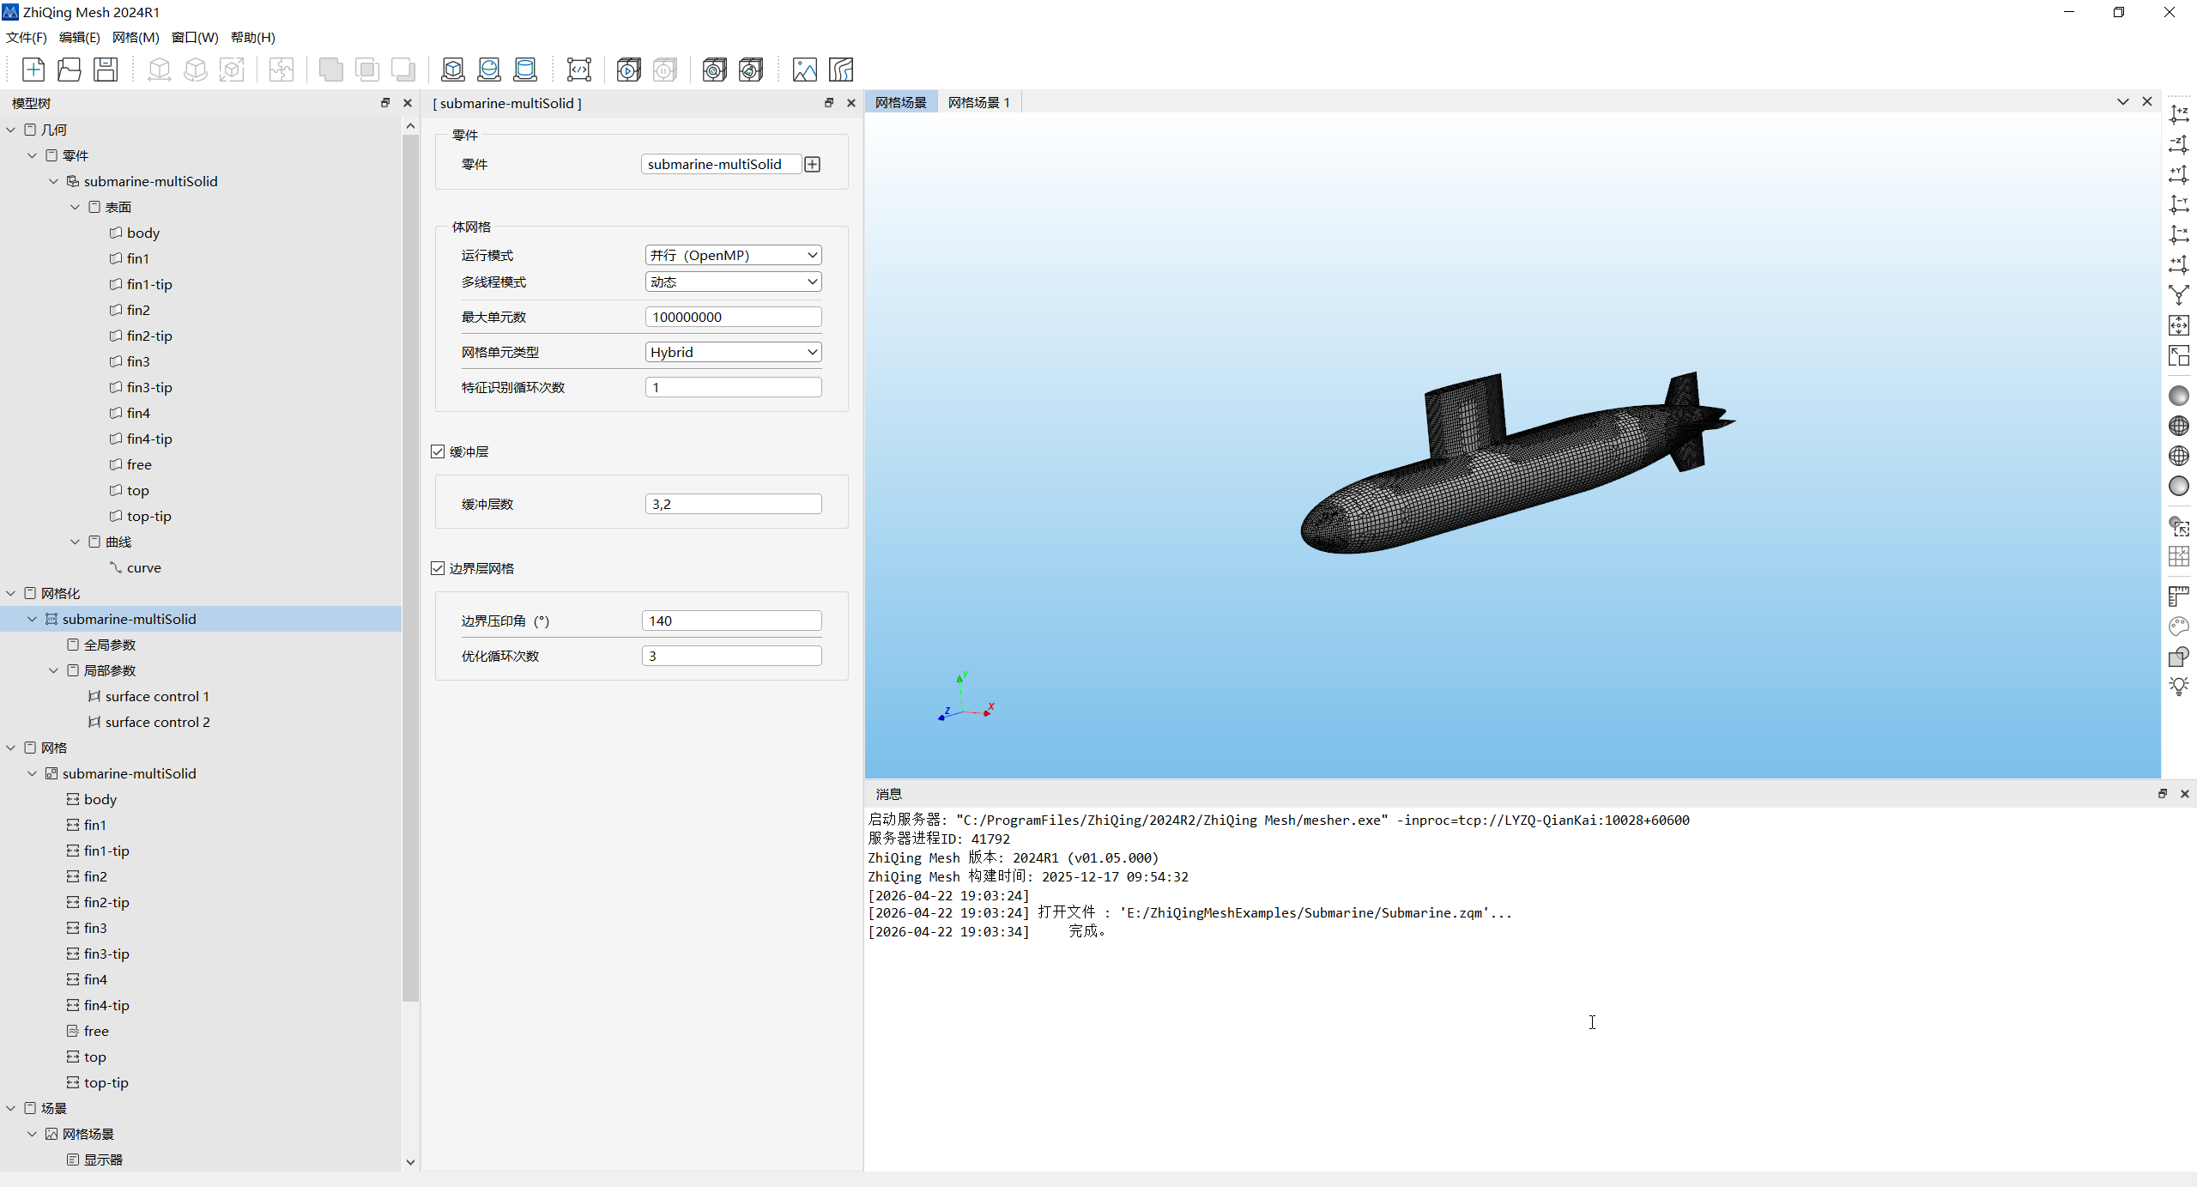Close the 模型树 panel

pyautogui.click(x=408, y=103)
